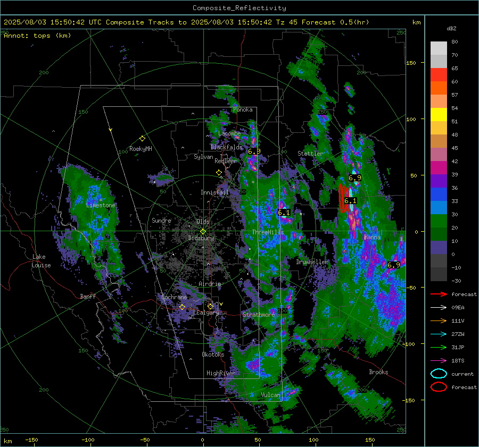Click the radar center diamond near Olds
Viewport: 479px width, 447px height.
point(203,232)
